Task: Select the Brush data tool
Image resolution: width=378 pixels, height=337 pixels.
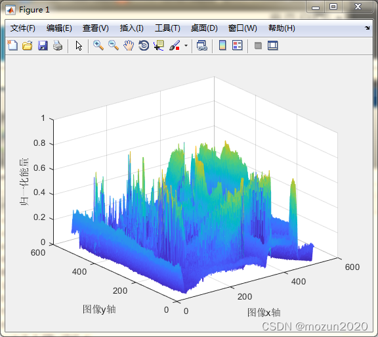Action: point(175,45)
